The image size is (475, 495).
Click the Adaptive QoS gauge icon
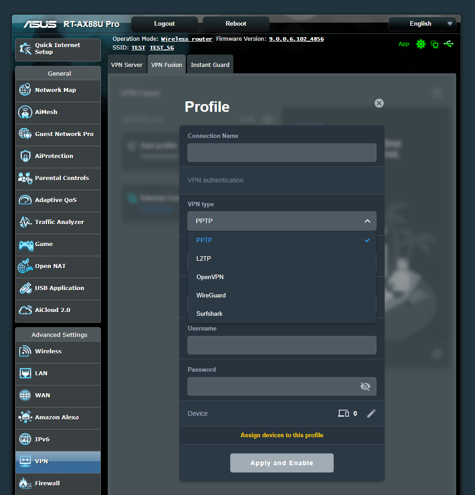[25, 200]
